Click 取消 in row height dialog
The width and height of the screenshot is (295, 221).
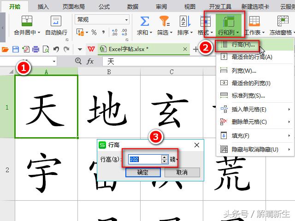(x=182, y=172)
